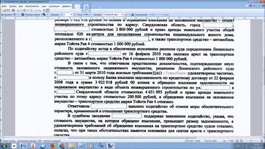Open the file explorer folder in taskbar

[x=72, y=146]
